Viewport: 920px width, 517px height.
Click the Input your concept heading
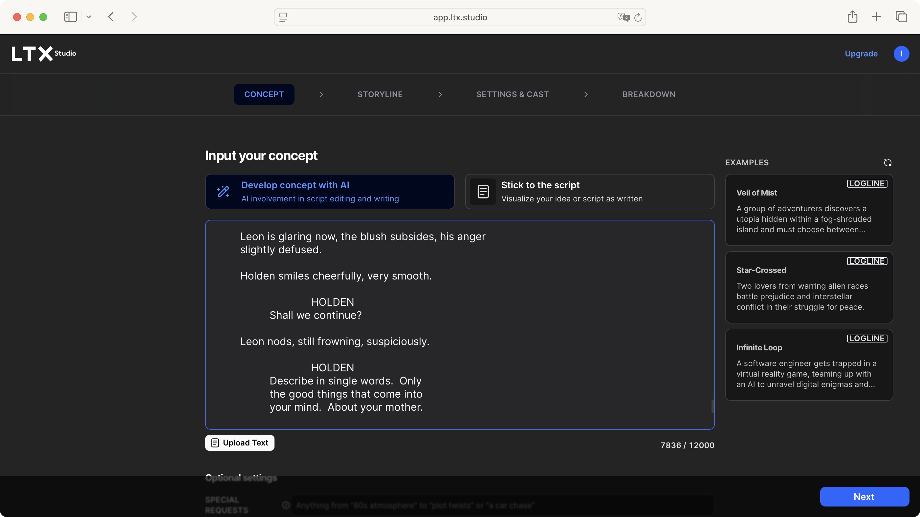point(261,155)
